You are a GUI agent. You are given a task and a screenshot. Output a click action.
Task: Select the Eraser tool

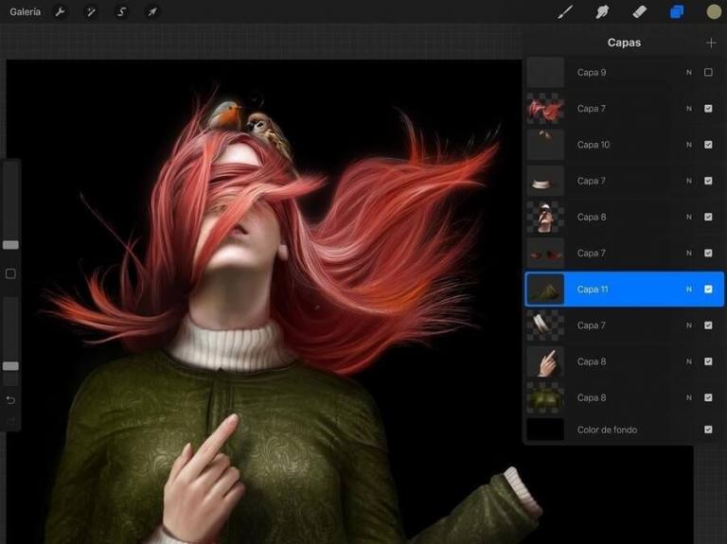click(x=639, y=12)
